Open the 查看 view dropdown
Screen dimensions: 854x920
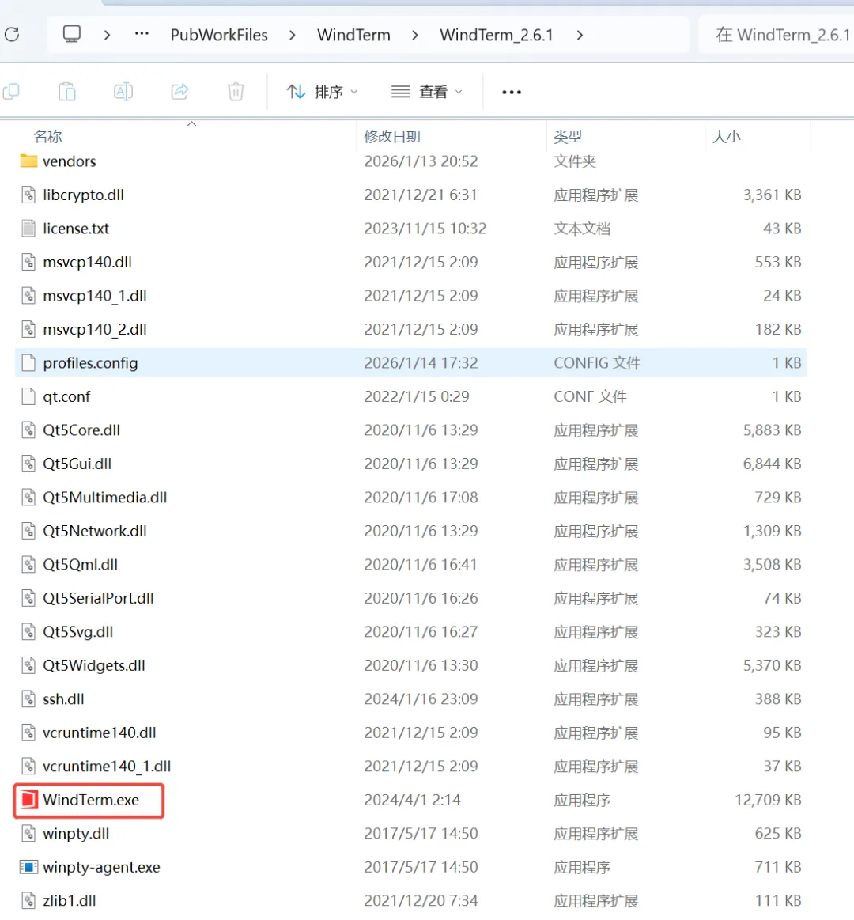point(427,92)
